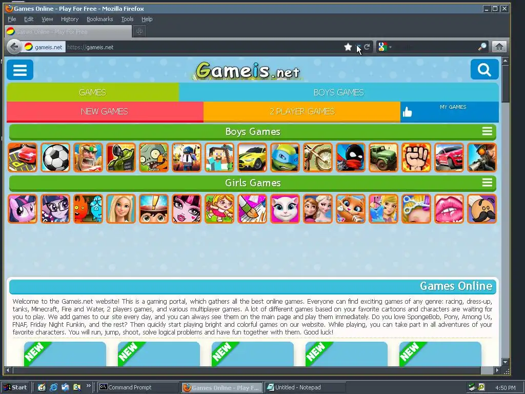Open the Frozen Anna and Elsa game

pos(318,209)
